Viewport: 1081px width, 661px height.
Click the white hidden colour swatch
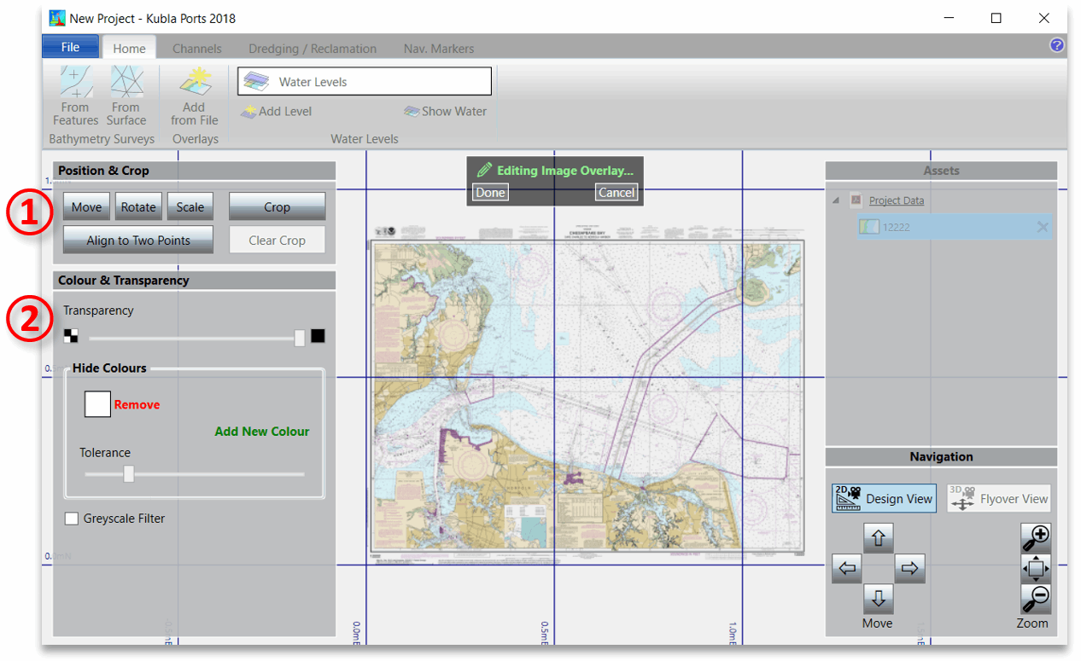(97, 404)
